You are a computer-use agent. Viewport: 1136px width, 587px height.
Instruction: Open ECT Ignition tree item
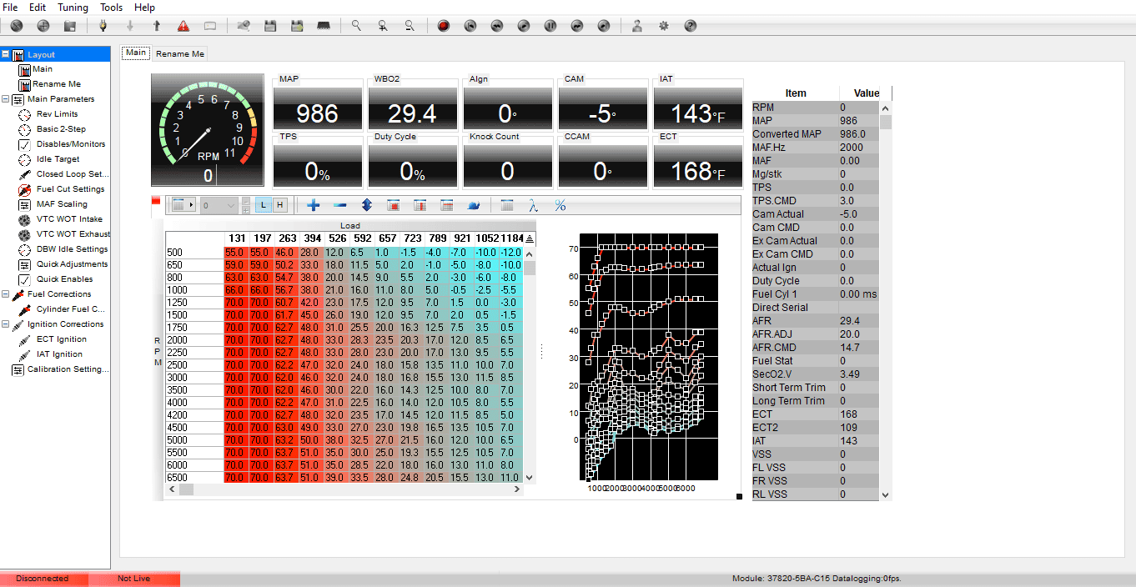[x=61, y=339]
